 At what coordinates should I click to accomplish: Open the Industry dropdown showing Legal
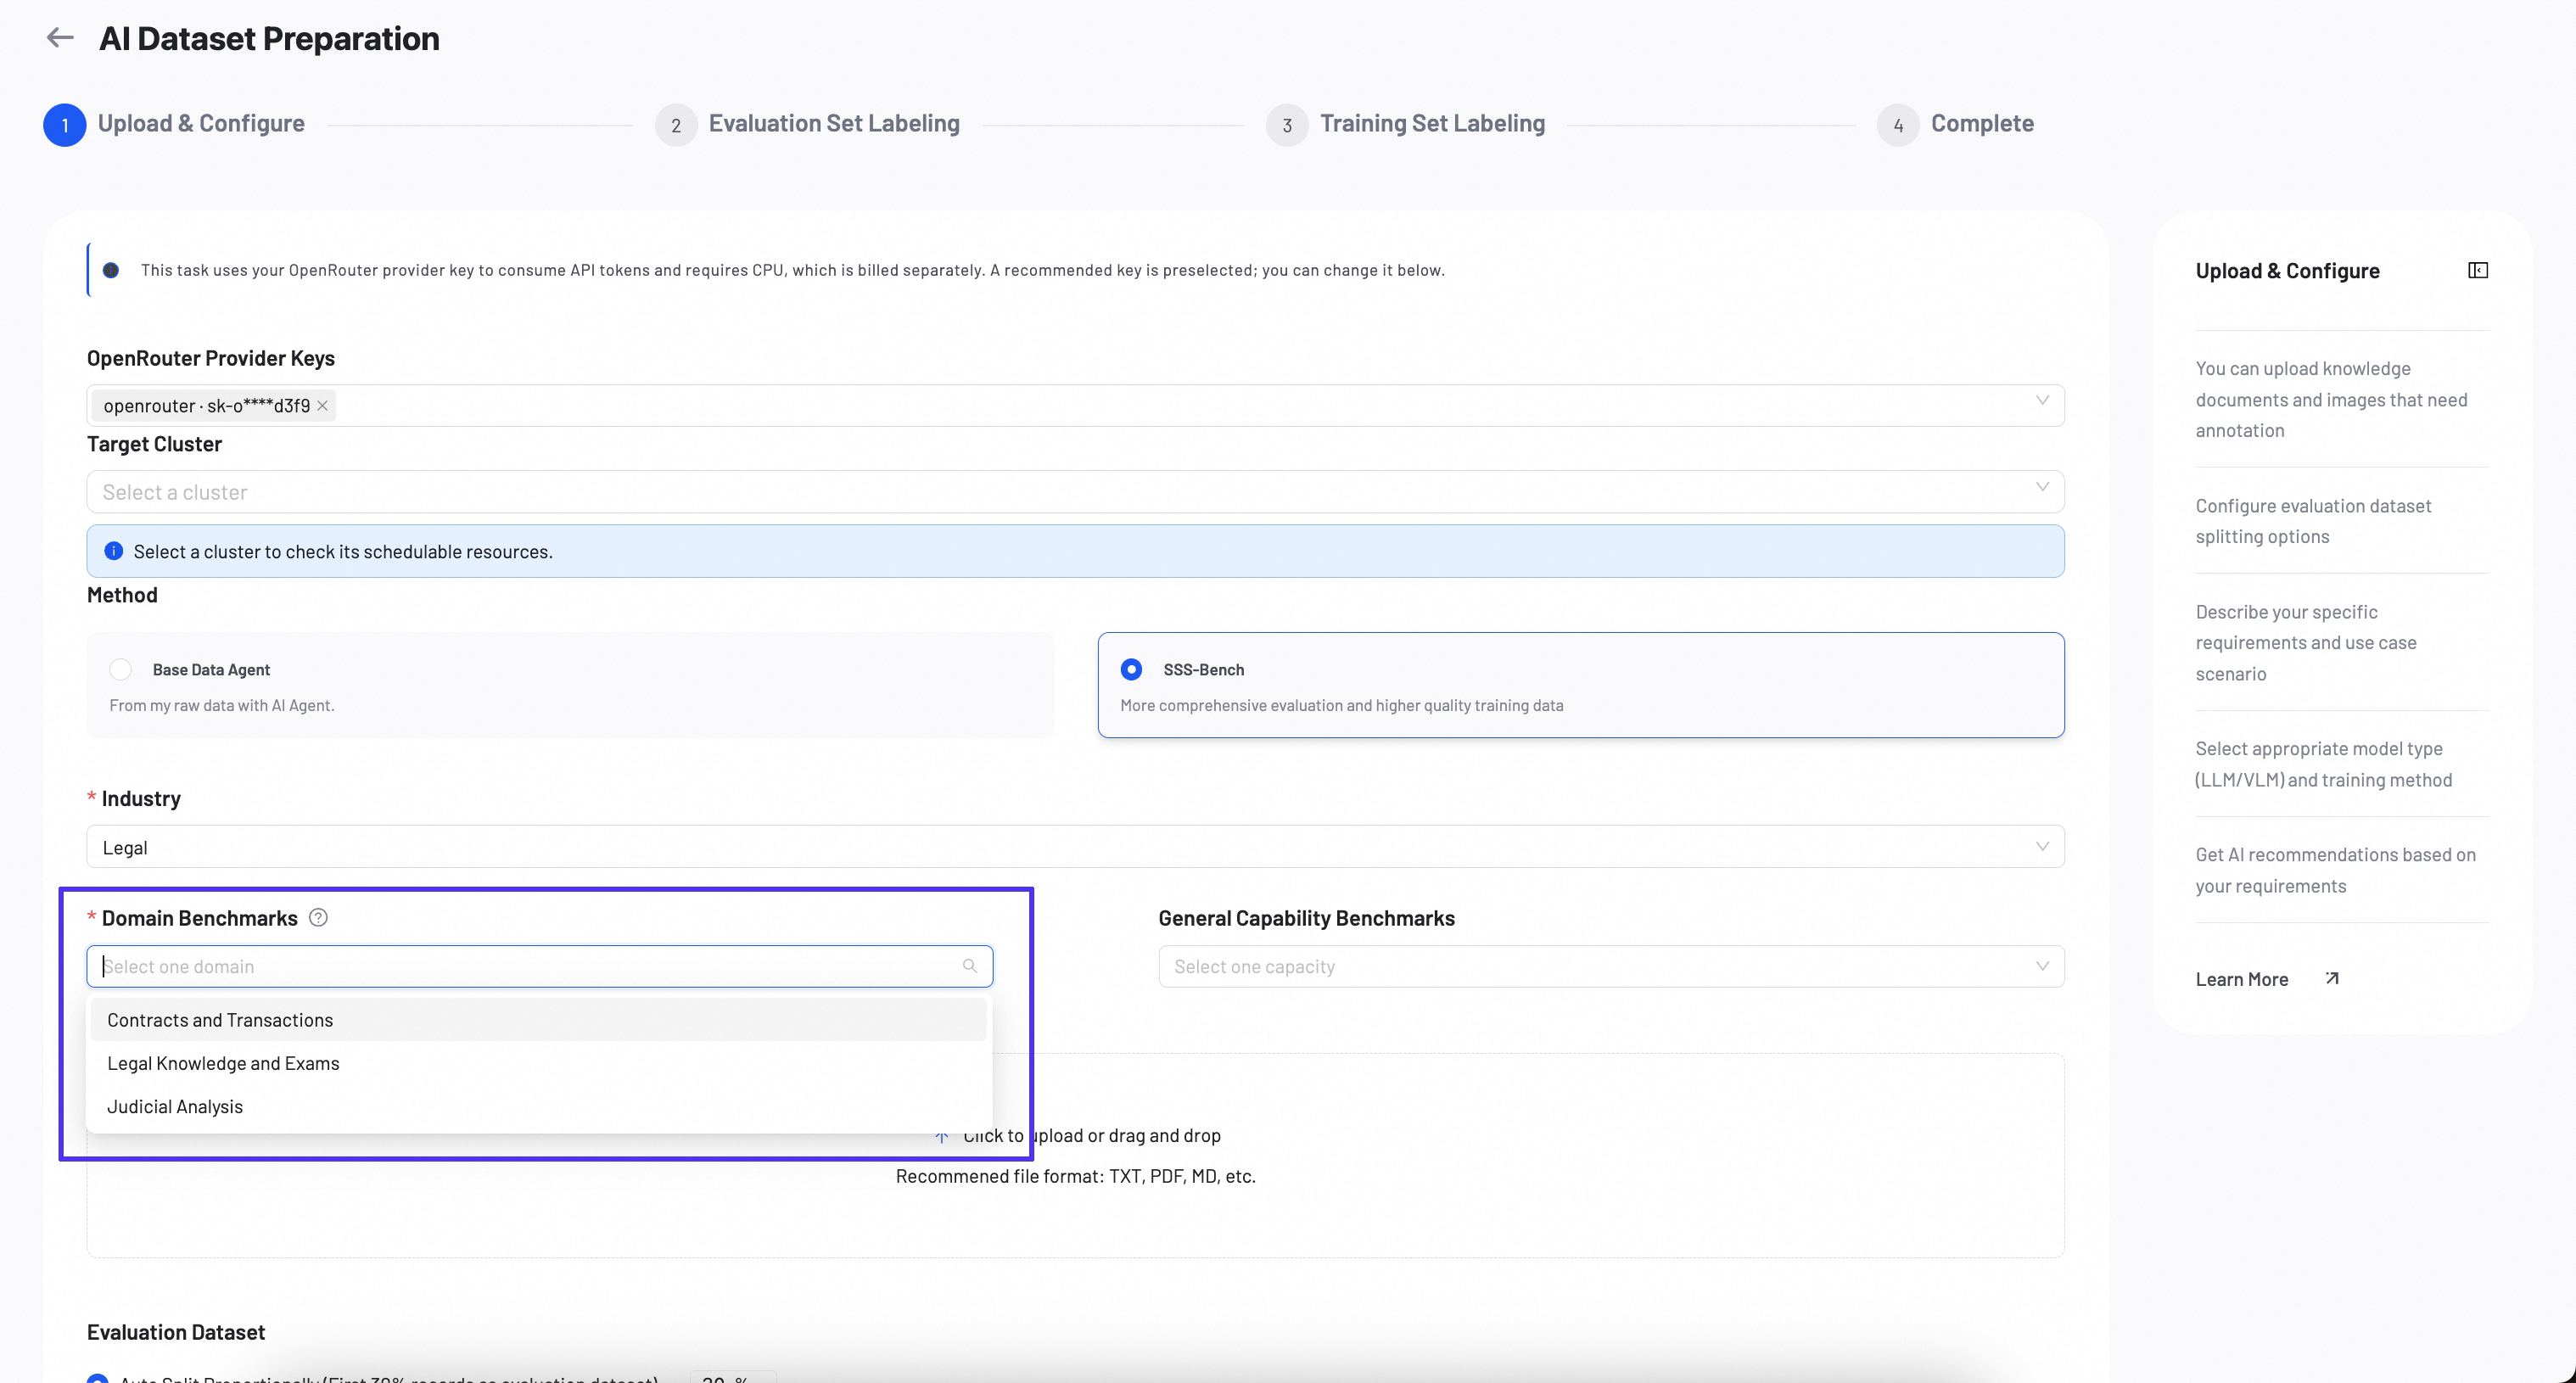(x=1075, y=847)
